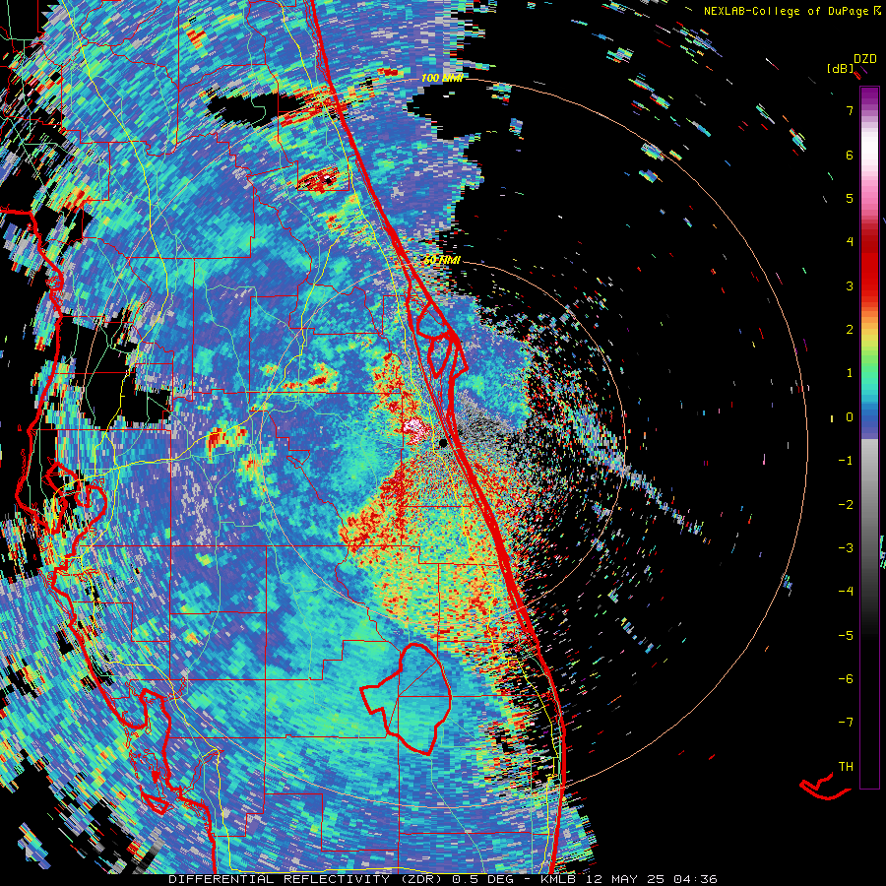This screenshot has width=886, height=886.
Task: Click the NEXLAB-College of DuPage watermark text
Action: [791, 11]
